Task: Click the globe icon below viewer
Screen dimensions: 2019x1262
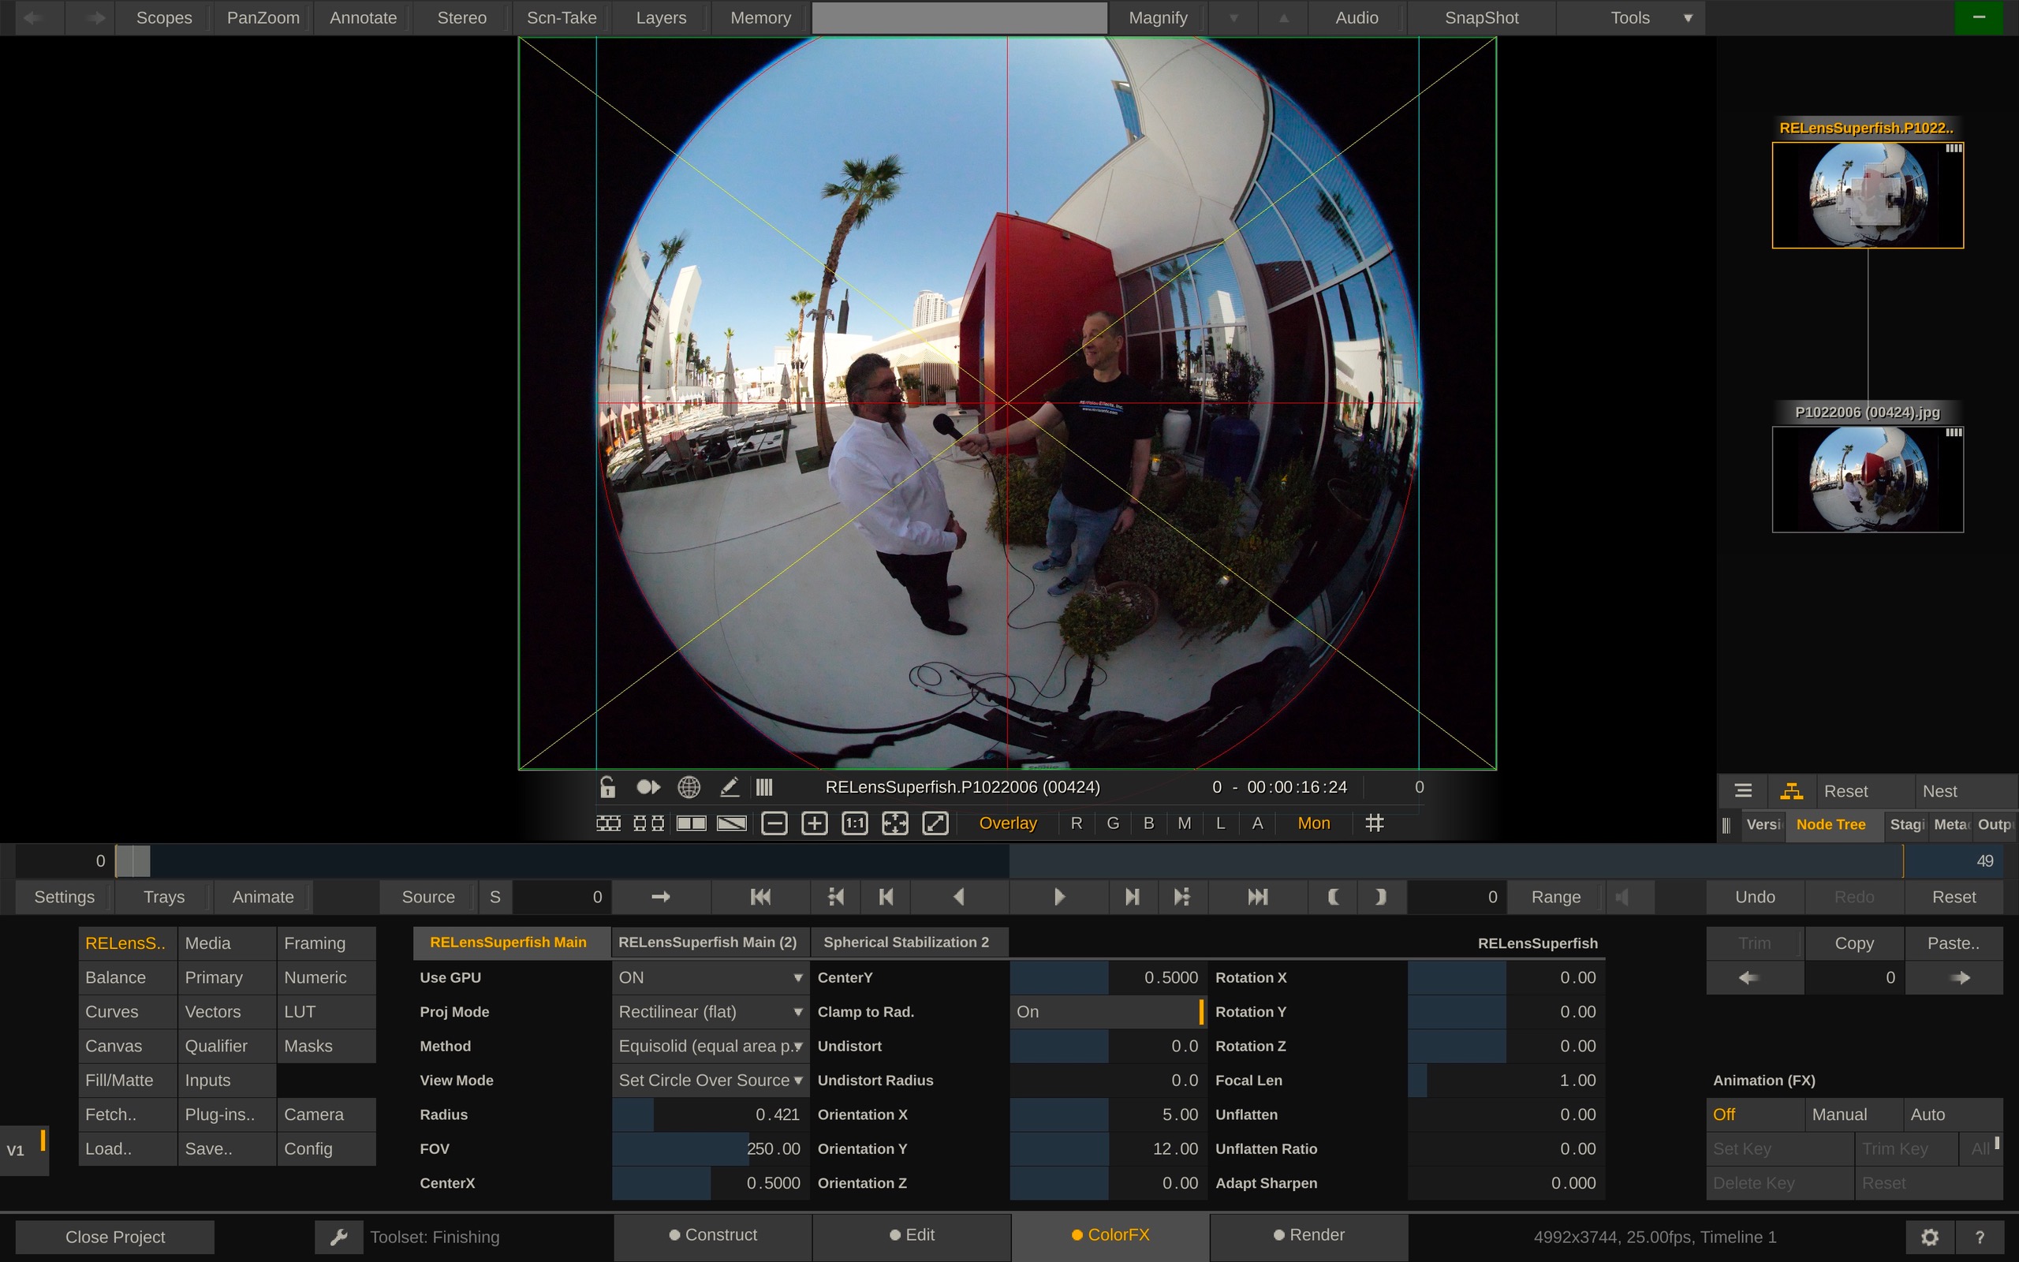Action: pos(689,787)
